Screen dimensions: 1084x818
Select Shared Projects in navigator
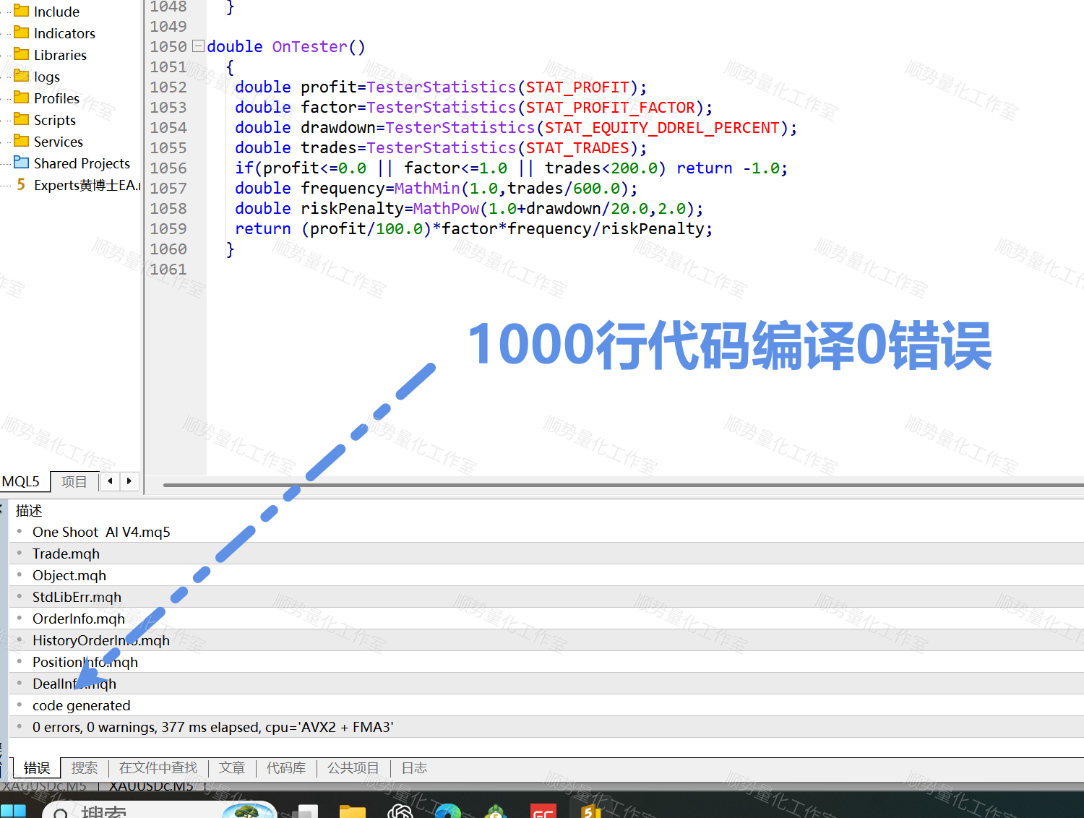(x=82, y=163)
